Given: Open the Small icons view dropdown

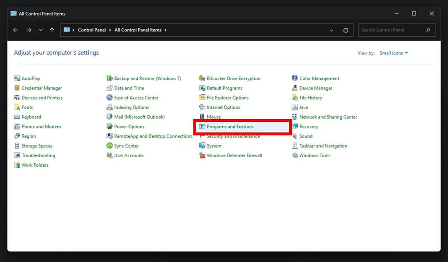Looking at the screenshot, I should [x=394, y=53].
